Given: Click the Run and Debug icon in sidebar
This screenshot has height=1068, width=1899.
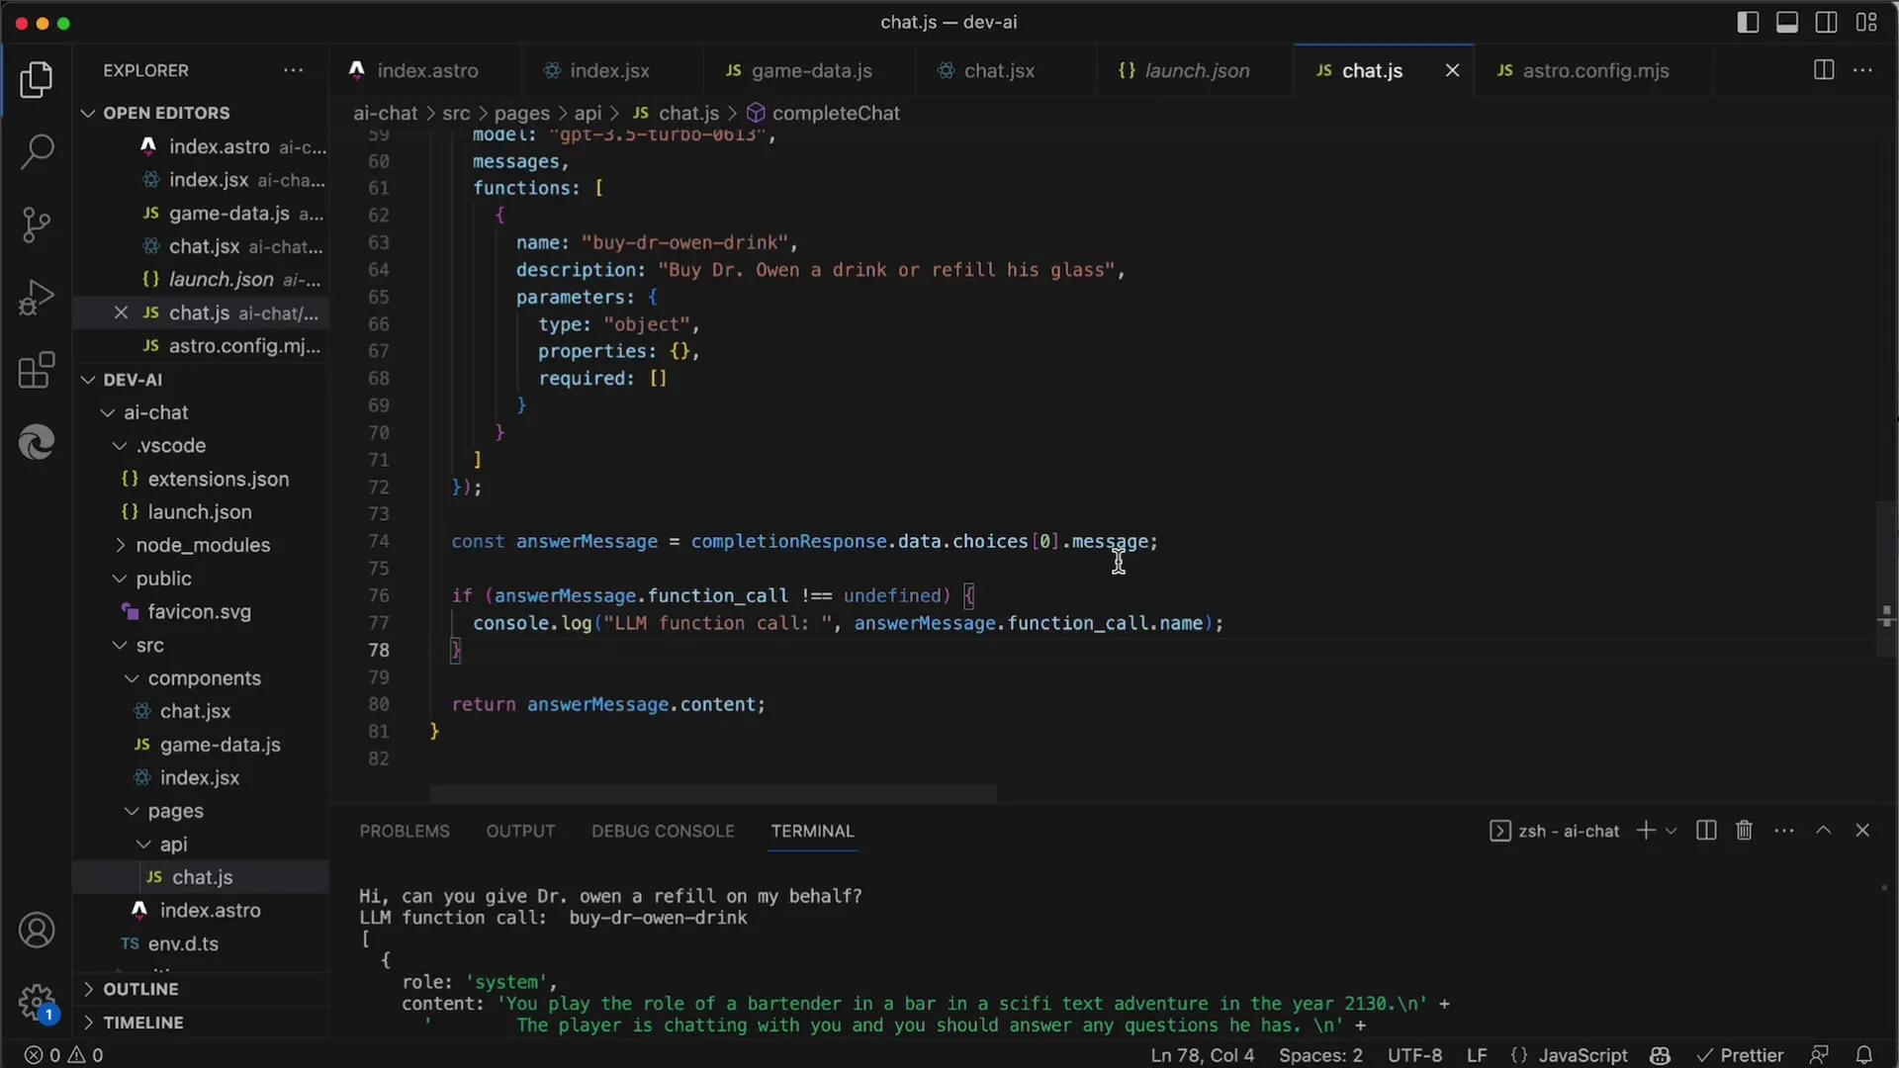Looking at the screenshot, I should (x=36, y=296).
